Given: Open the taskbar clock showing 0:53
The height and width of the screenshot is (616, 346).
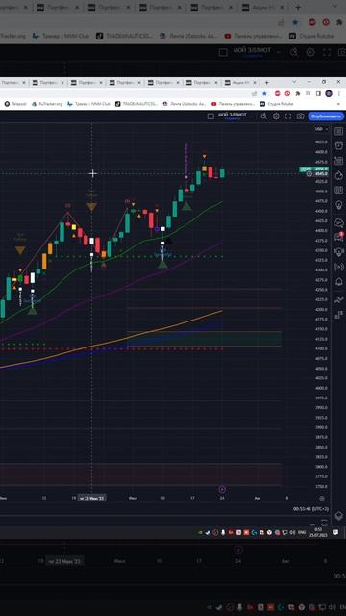Looking at the screenshot, I should pos(318,532).
